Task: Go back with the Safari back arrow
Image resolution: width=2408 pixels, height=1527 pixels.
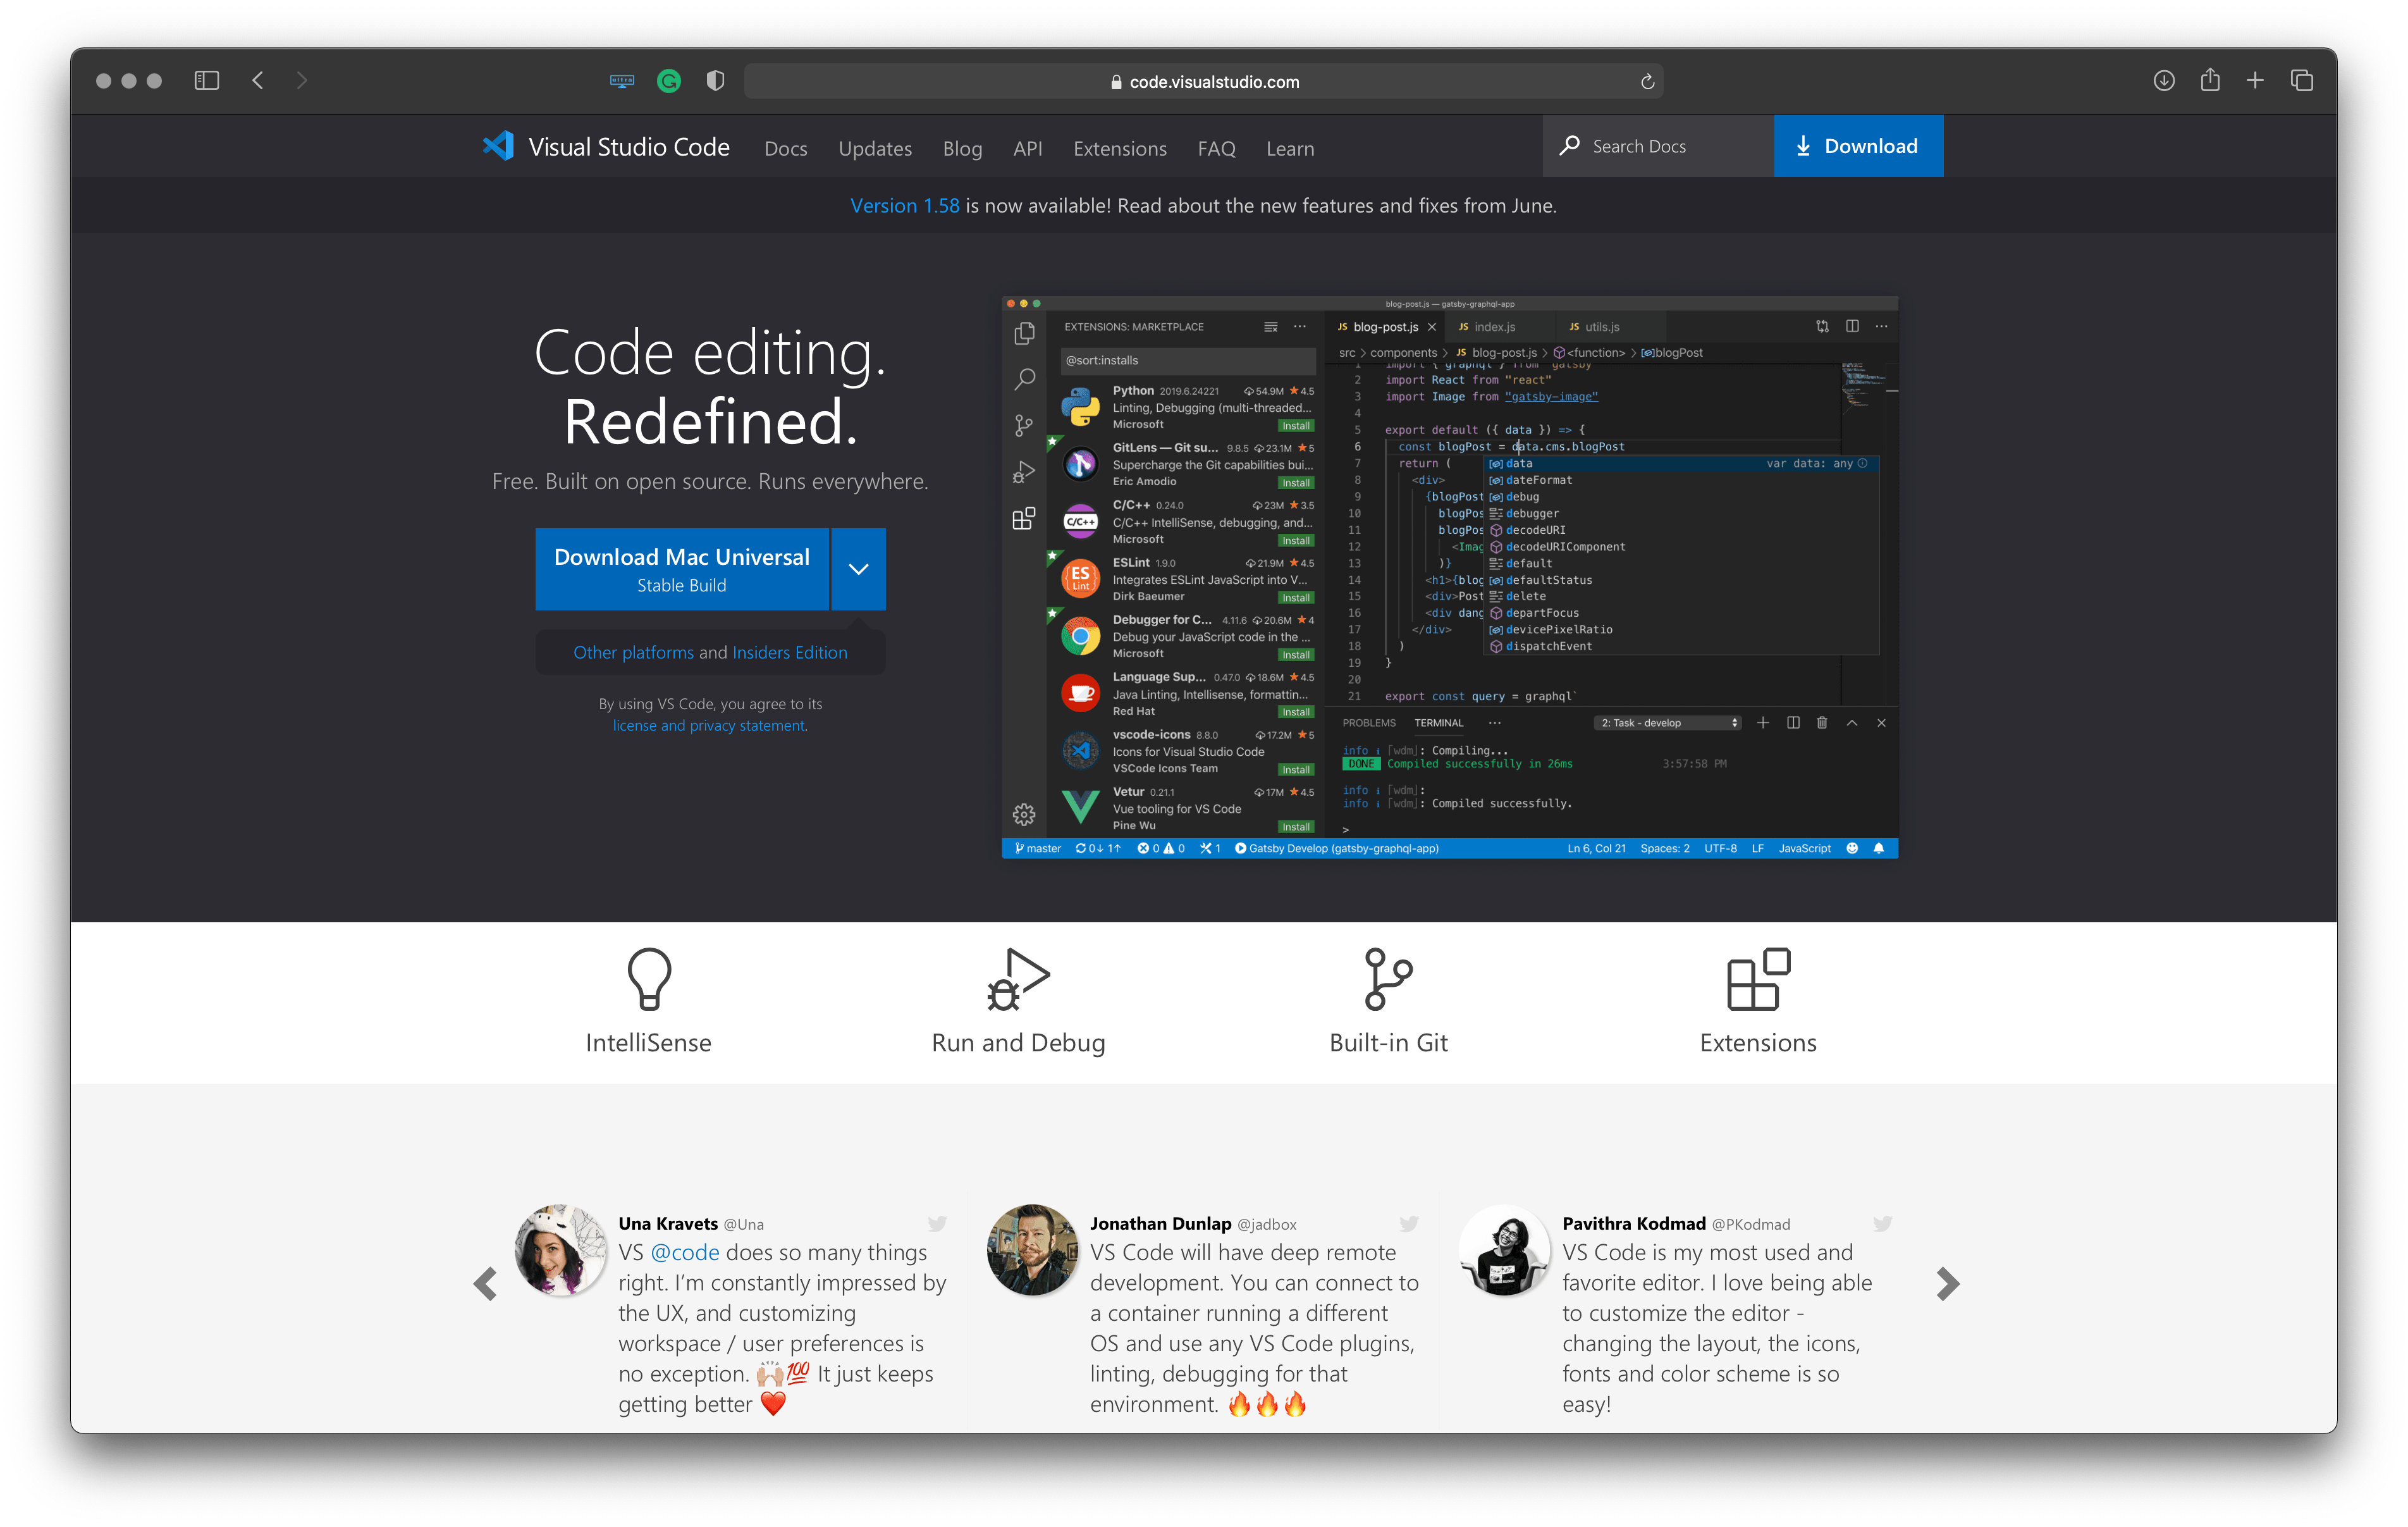Action: (x=258, y=81)
